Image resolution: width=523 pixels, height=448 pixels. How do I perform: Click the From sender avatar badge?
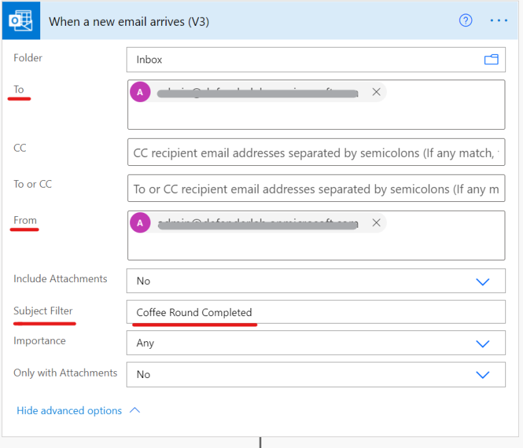tap(140, 222)
